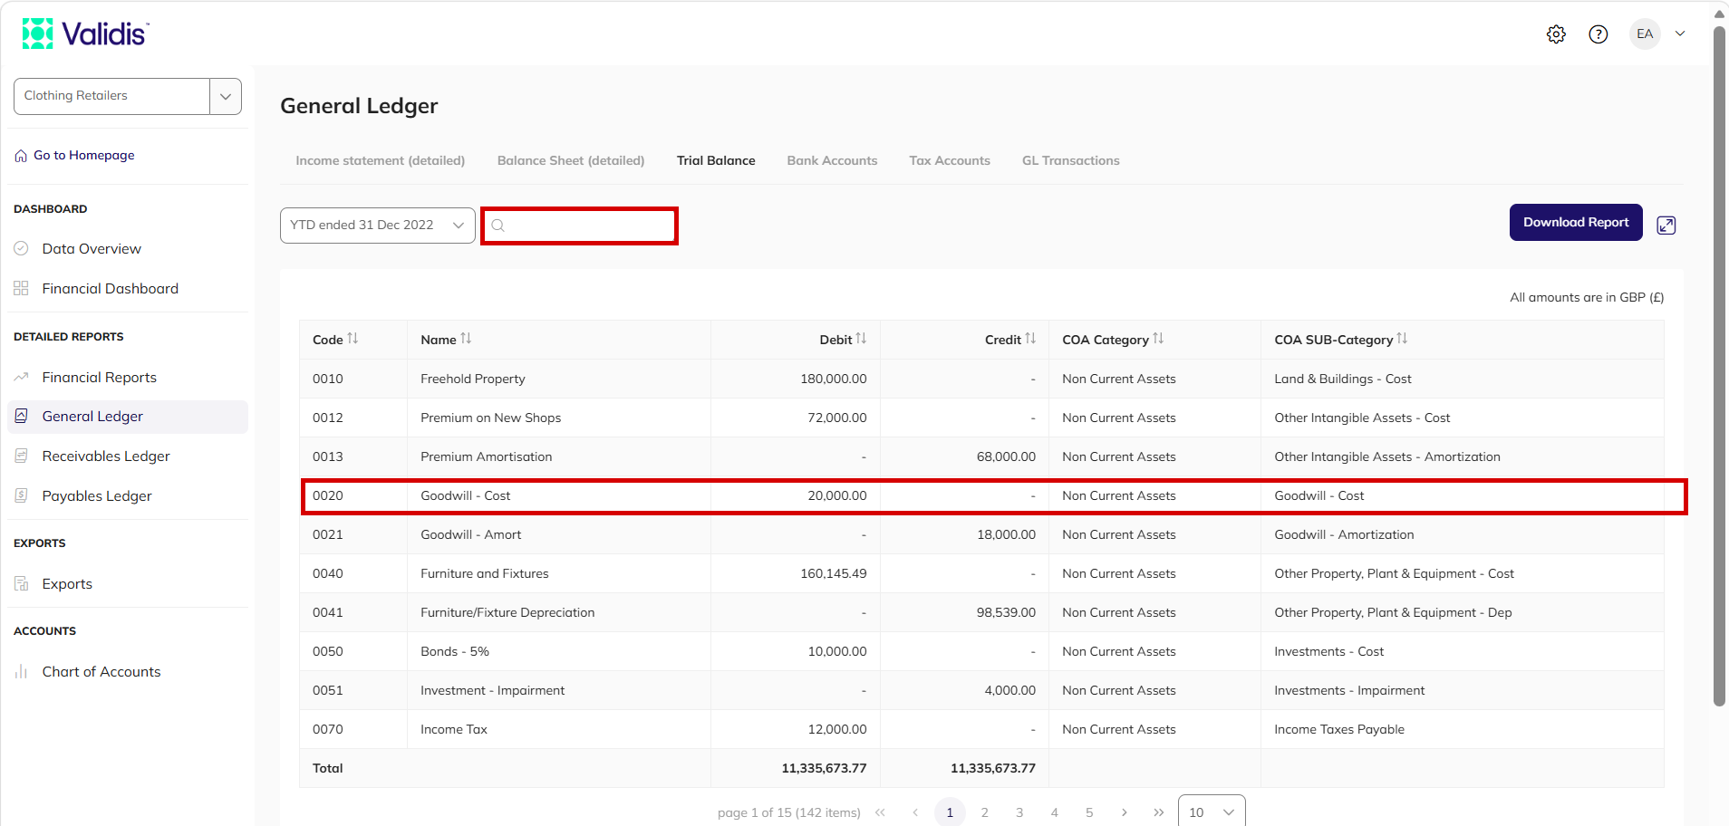Click the Download Report button
This screenshot has height=826, width=1729.
[x=1576, y=223]
